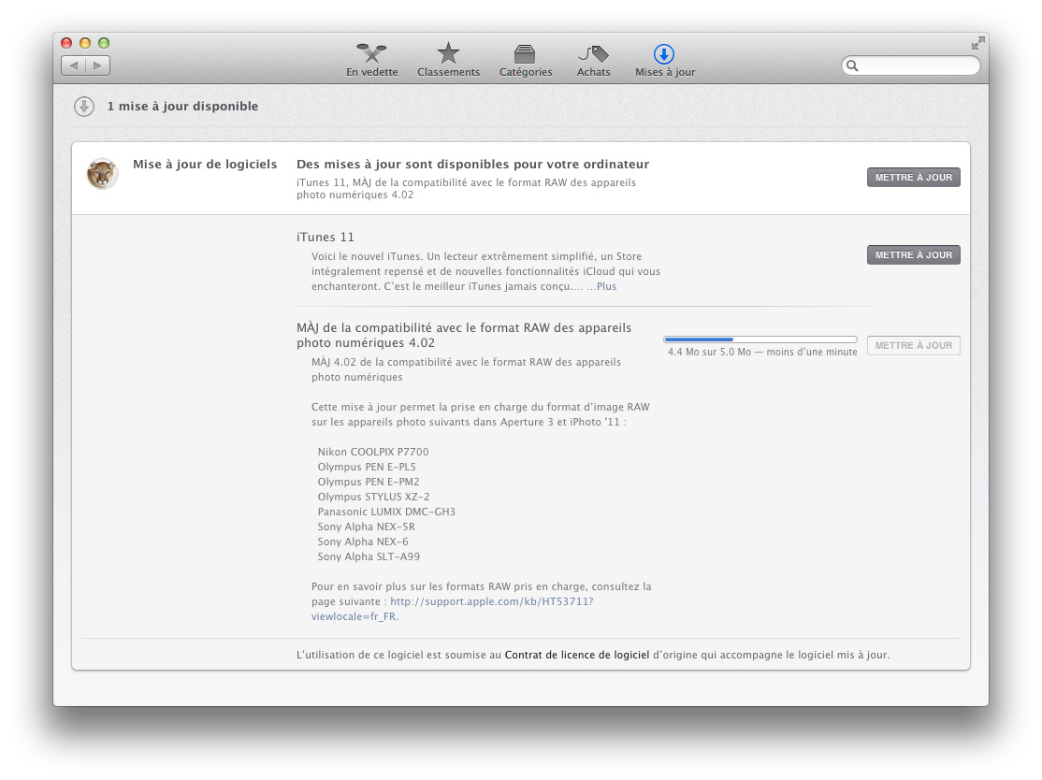Select 'Sony Alpha NEX-6' text line

[363, 542]
